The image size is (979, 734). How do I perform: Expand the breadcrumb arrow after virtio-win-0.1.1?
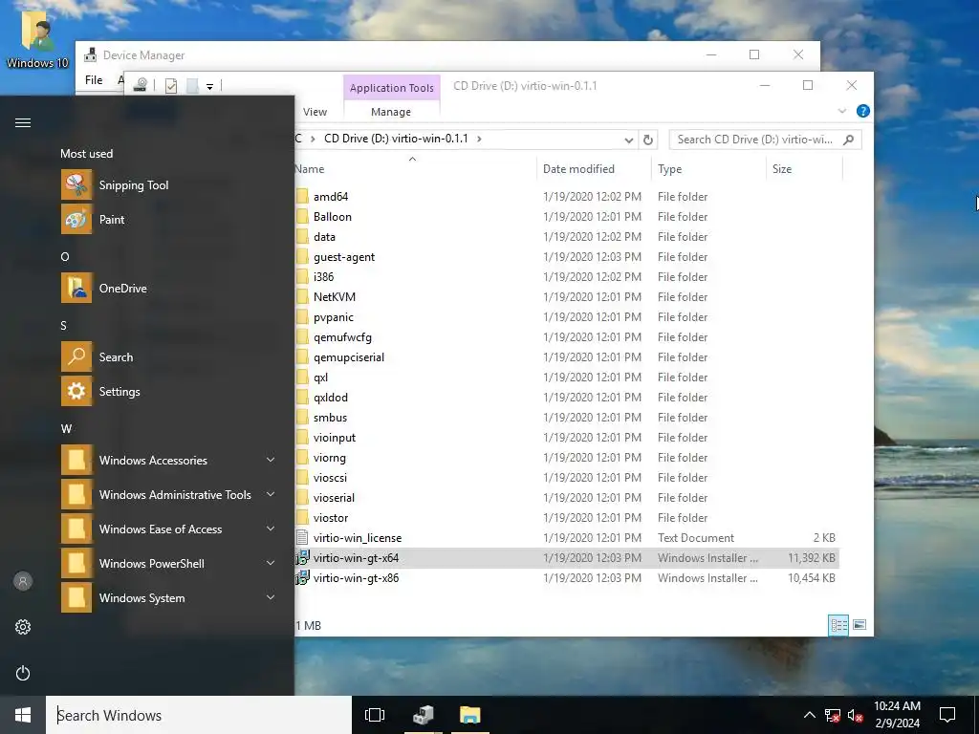tap(480, 139)
